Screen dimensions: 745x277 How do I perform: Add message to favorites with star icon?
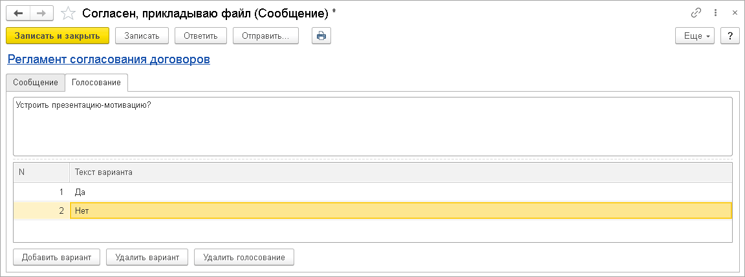pyautogui.click(x=69, y=14)
